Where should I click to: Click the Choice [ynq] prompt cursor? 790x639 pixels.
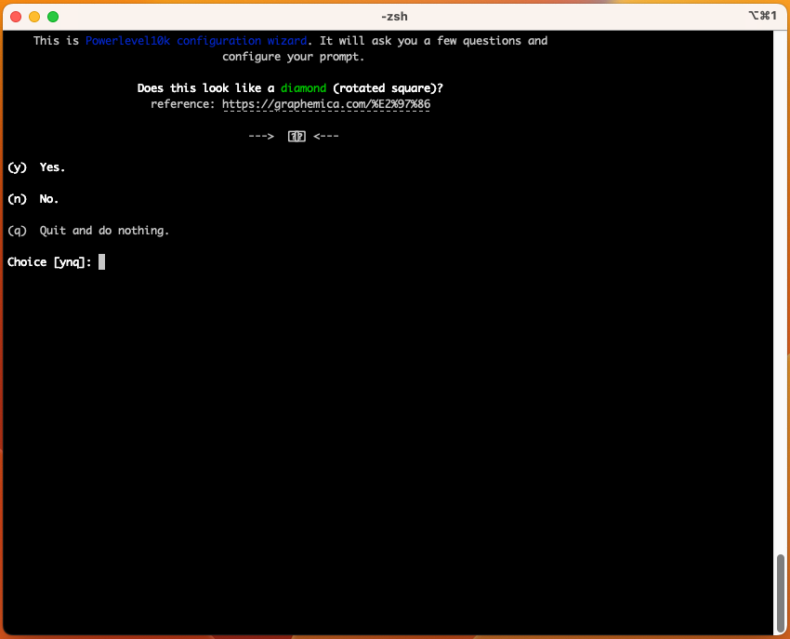click(102, 261)
